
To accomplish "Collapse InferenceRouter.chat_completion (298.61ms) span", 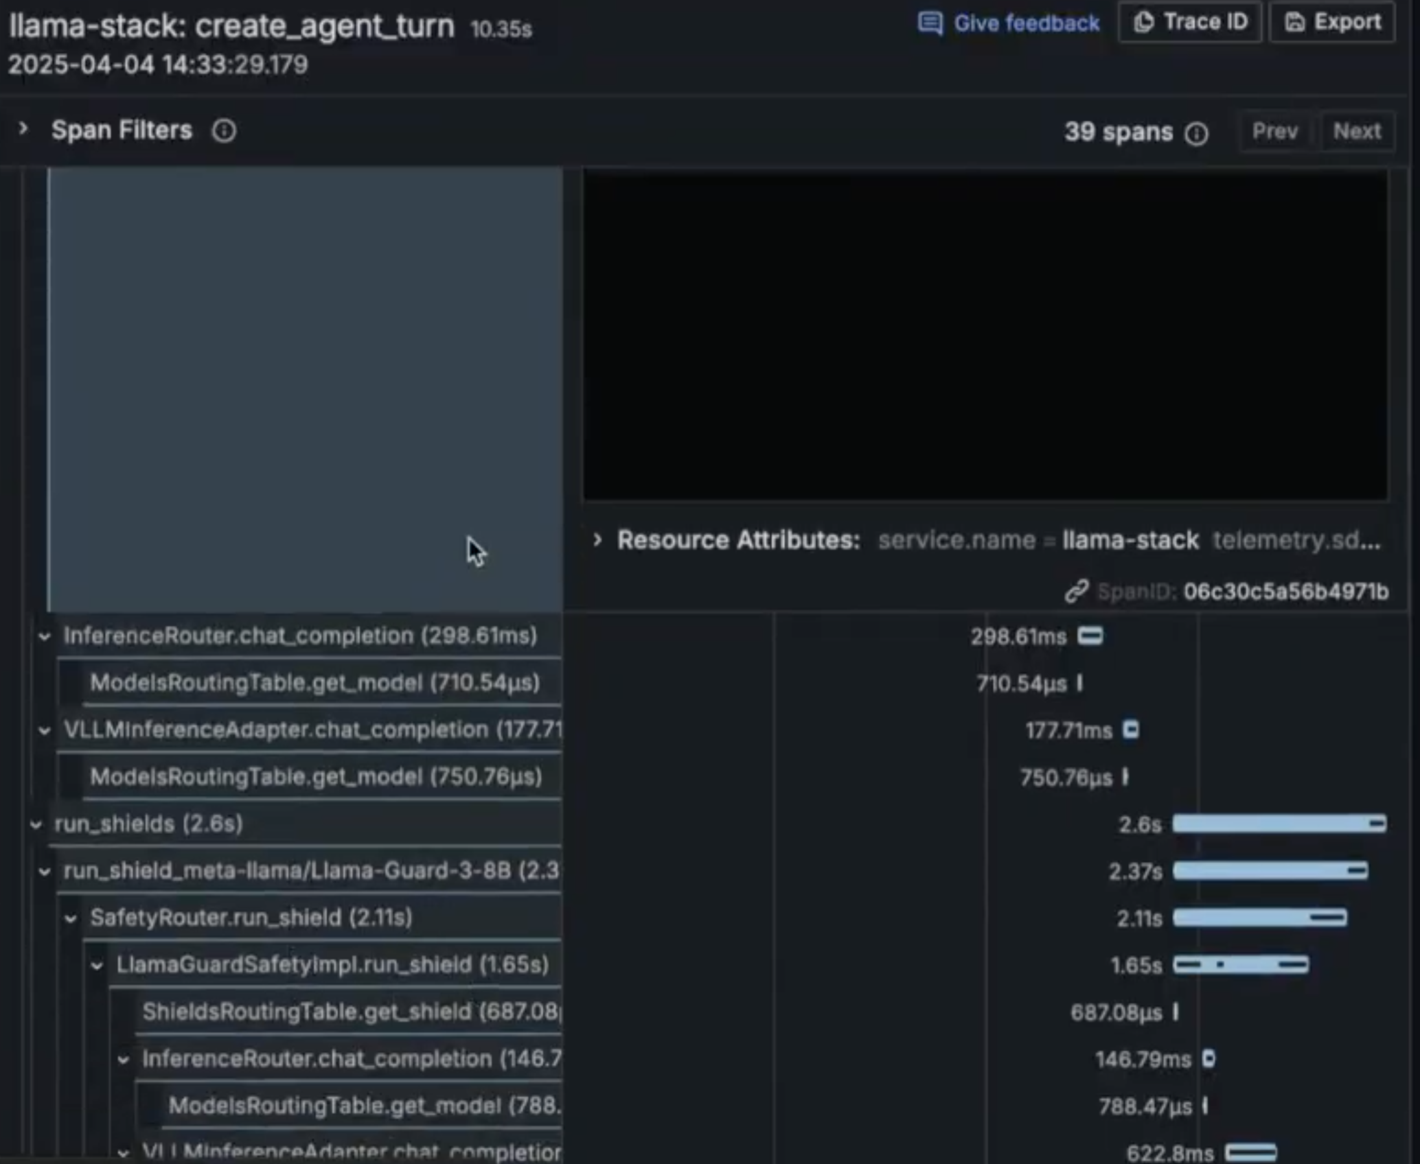I will (x=45, y=636).
